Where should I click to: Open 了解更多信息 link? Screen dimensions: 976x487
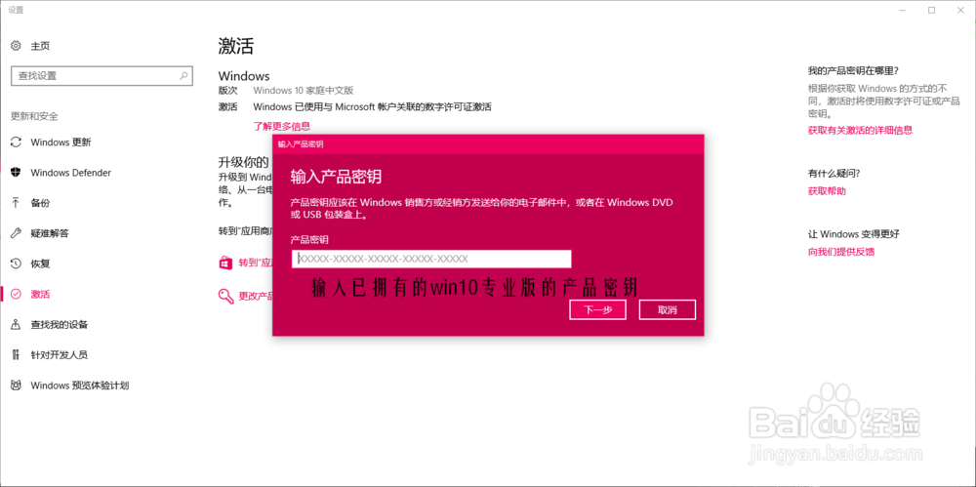(x=282, y=126)
